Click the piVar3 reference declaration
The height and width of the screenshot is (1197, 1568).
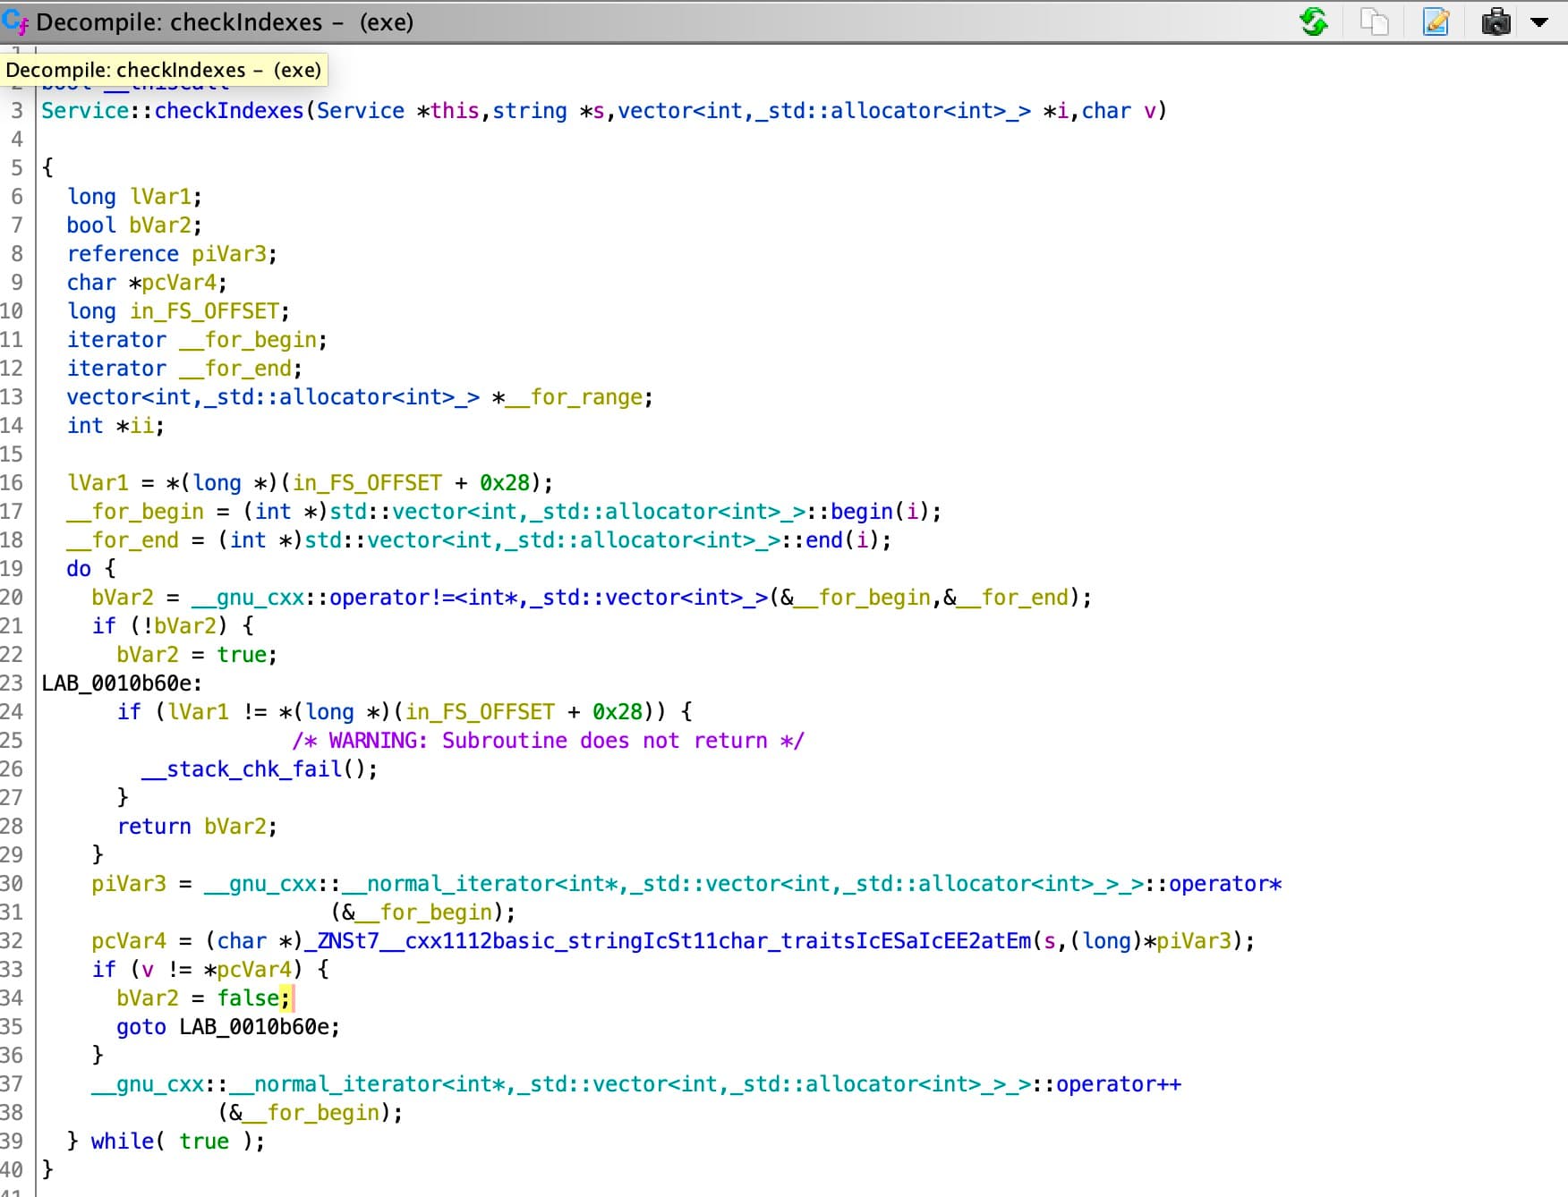[x=231, y=253]
